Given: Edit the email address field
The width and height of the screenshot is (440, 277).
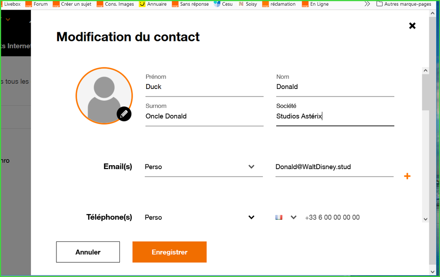Looking at the screenshot, I should coord(334,167).
